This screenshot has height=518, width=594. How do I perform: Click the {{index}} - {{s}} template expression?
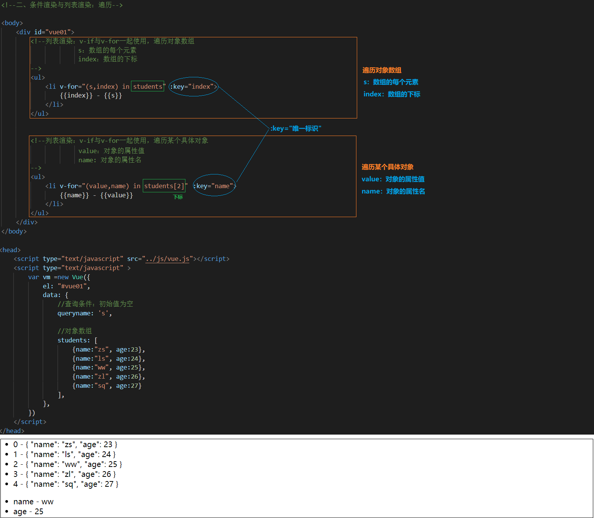91,96
